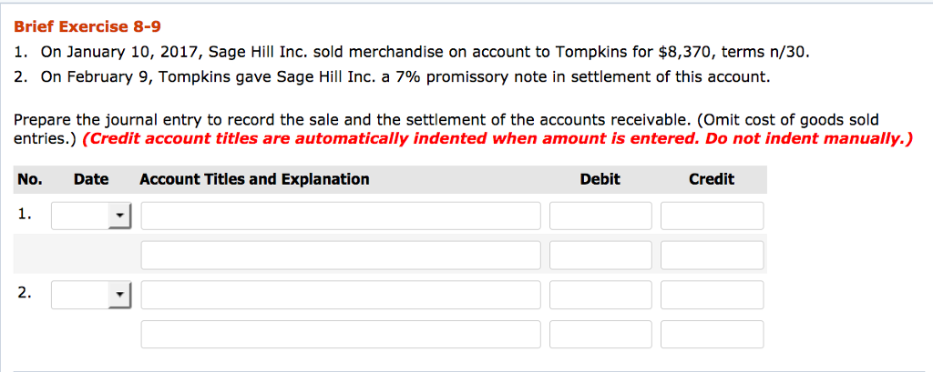Focus the Debit box in entry 2 first row
933x372 pixels.
(600, 295)
